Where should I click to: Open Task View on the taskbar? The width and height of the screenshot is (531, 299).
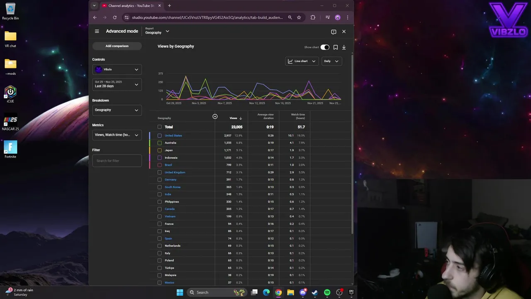point(254,292)
